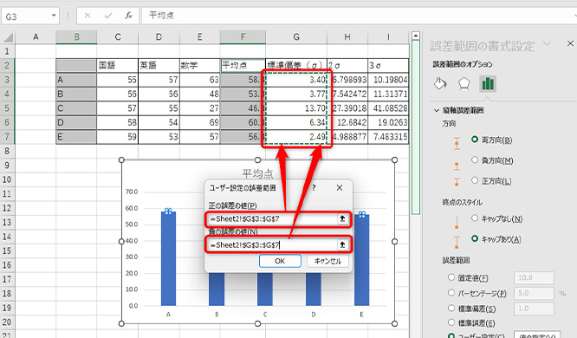Click collapse-dialog arrow beside negative error value
Viewport: 577px width, 338px height.
pyautogui.click(x=342, y=244)
